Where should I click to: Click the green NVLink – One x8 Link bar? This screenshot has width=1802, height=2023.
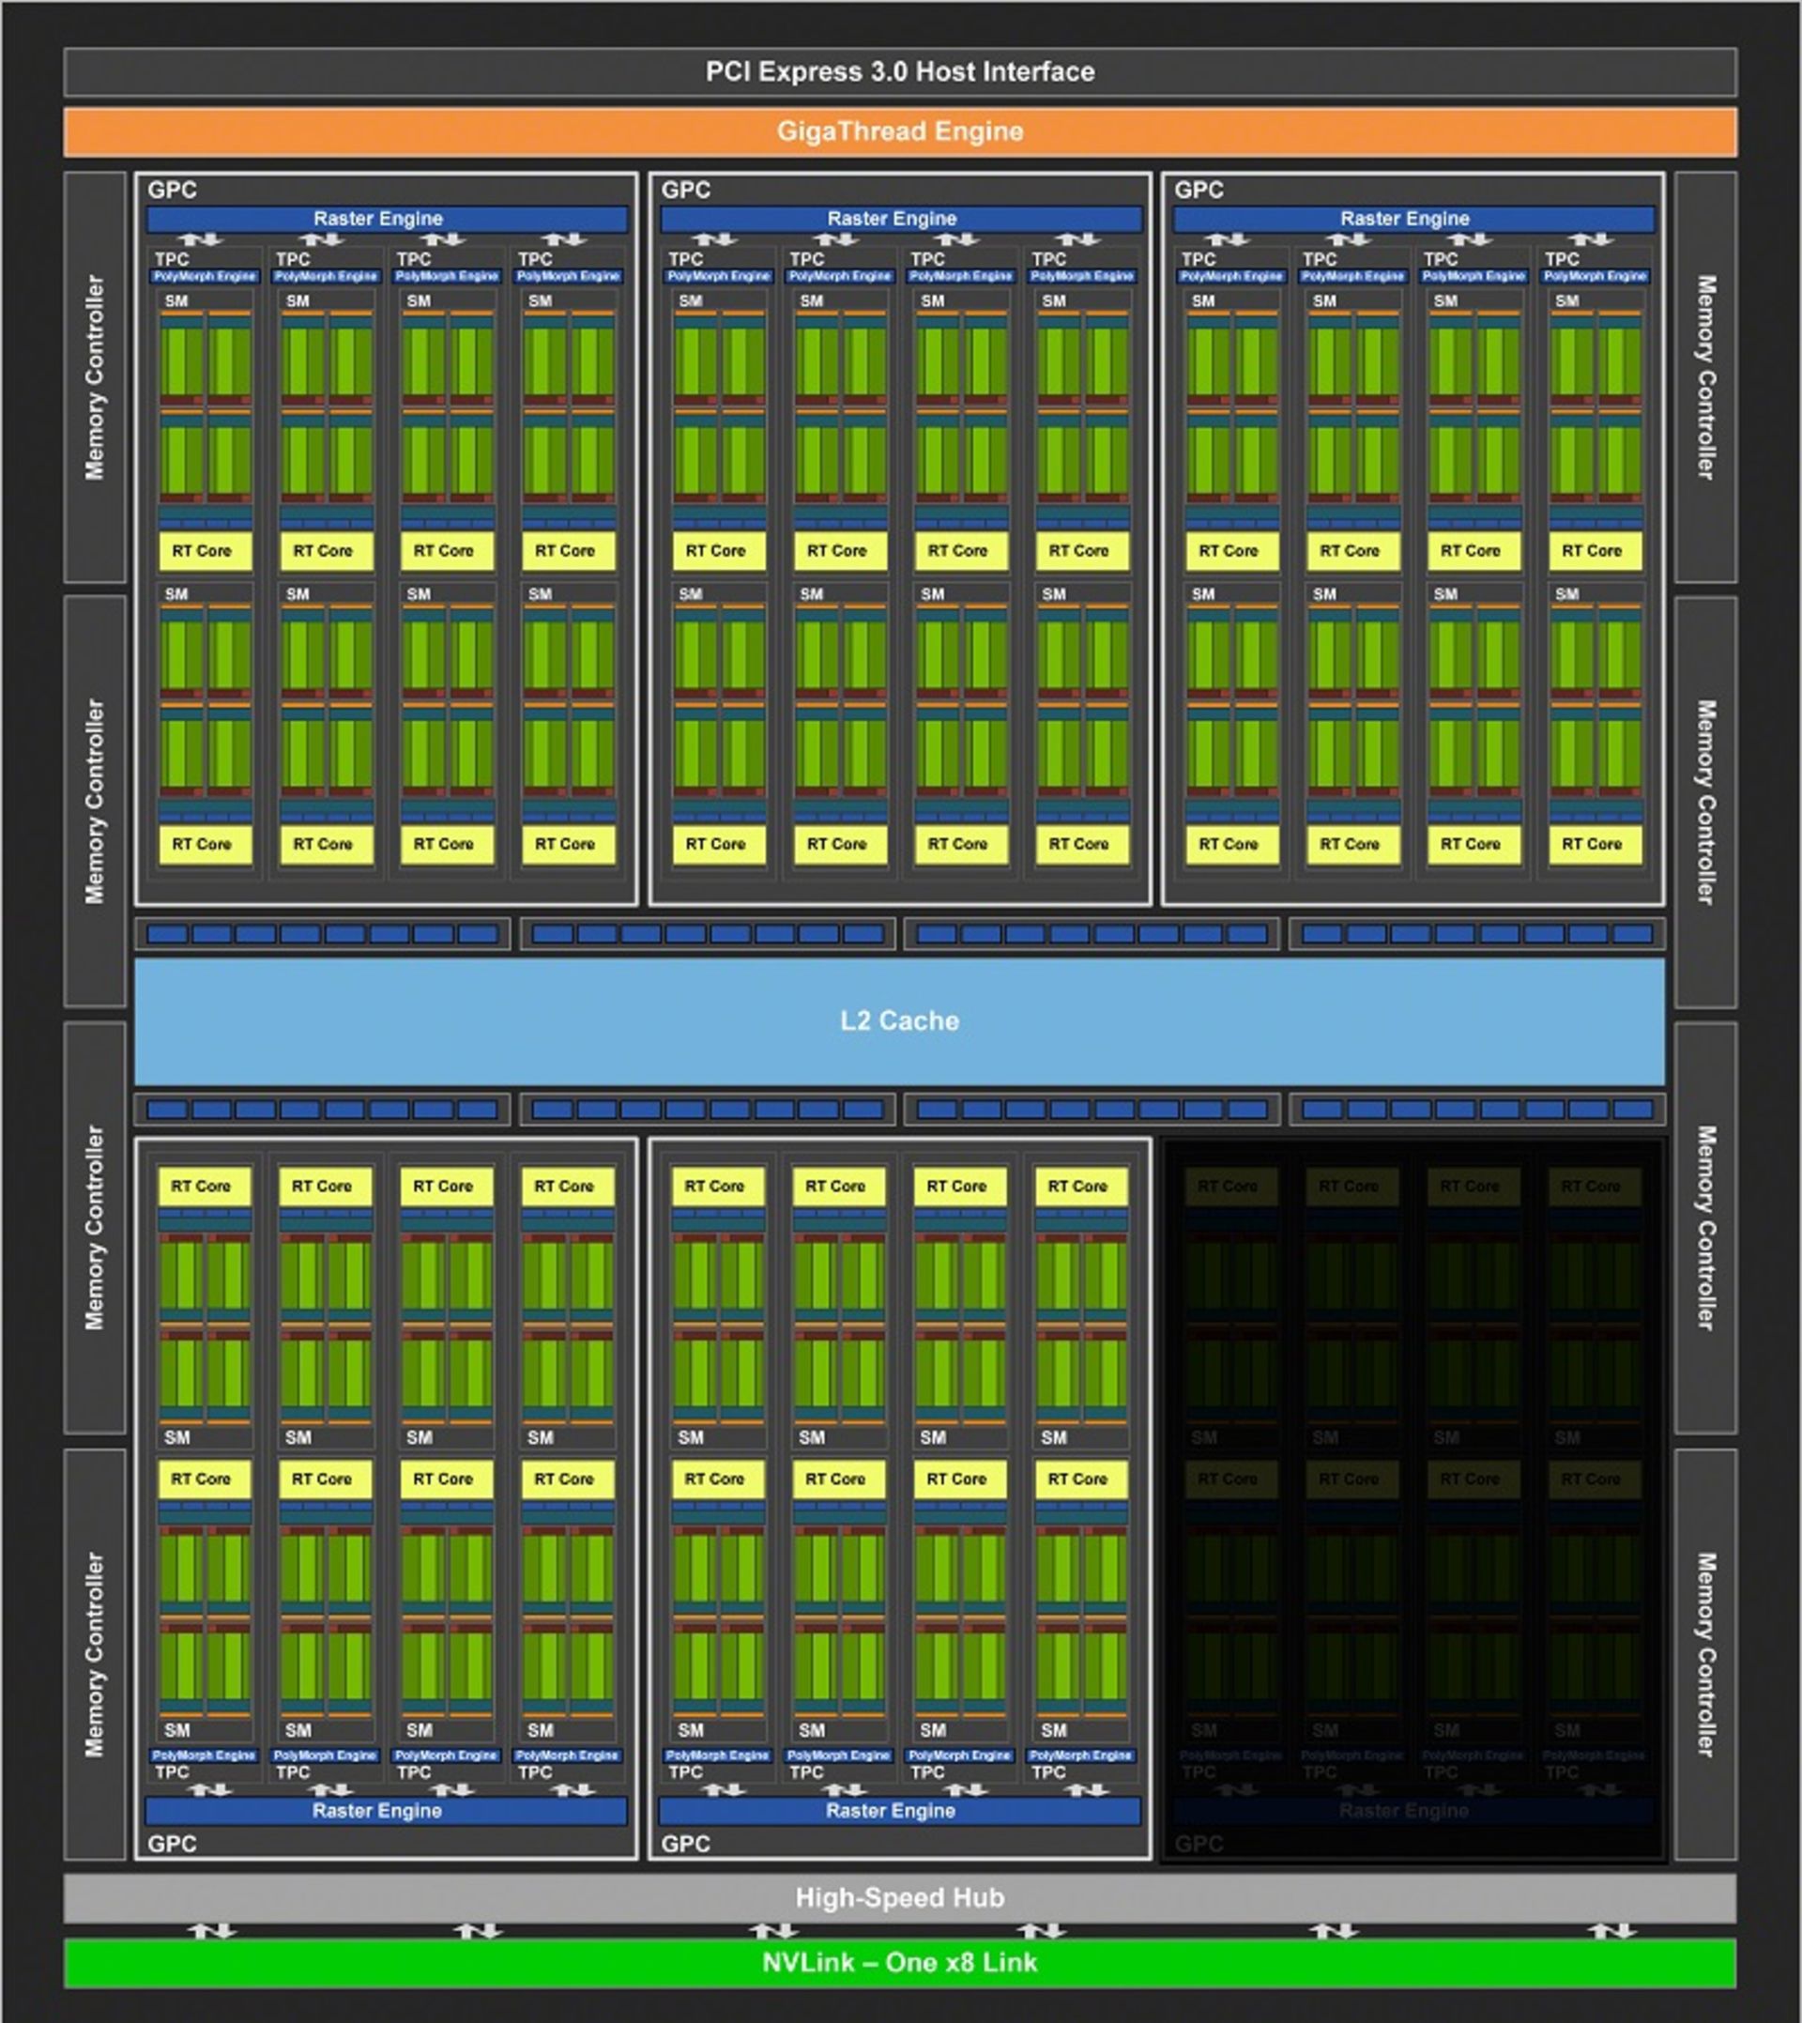pos(900,1963)
